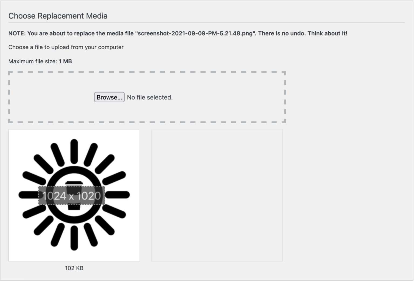The height and width of the screenshot is (281, 414).
Task: Click the "Think about it!" text
Action: point(327,33)
